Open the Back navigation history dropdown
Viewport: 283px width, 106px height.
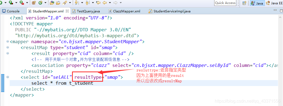pyautogui.click(x=110, y=3)
